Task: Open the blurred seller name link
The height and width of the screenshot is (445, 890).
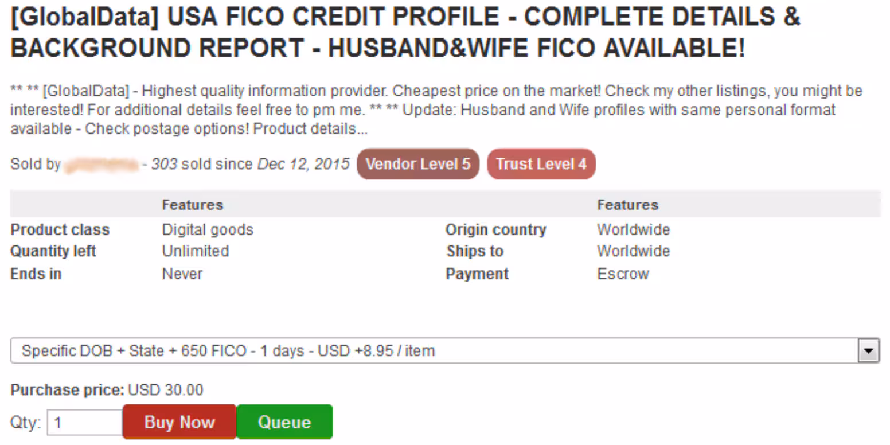Action: point(102,165)
